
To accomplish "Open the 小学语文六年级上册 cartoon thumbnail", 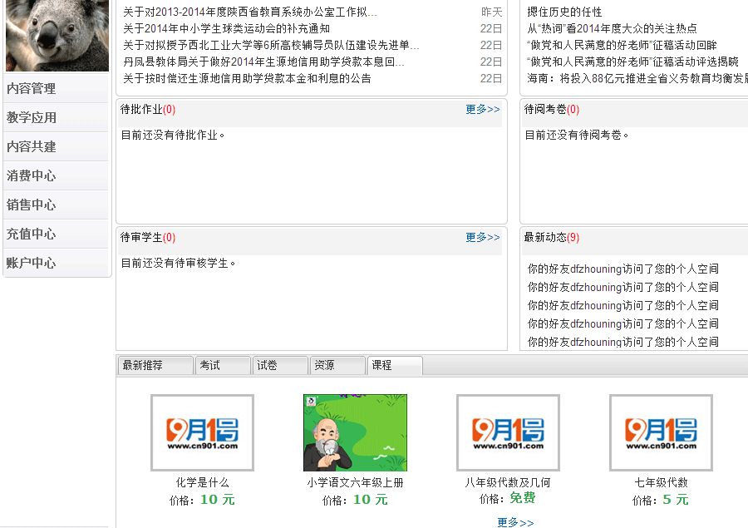I will point(355,432).
